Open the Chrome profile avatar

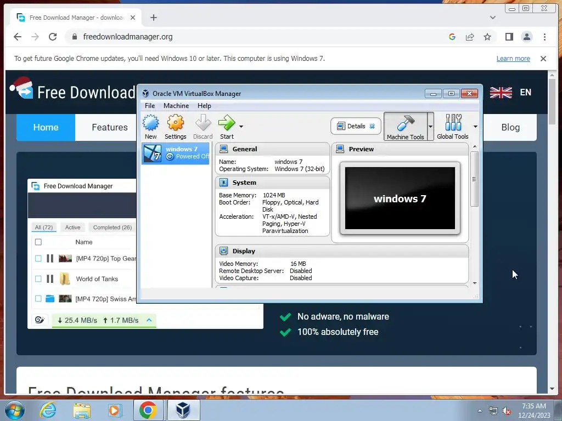point(526,37)
